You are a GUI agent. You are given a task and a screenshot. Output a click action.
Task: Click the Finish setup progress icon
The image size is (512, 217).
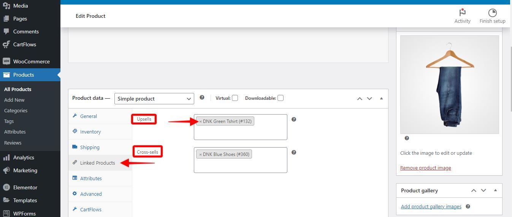pyautogui.click(x=492, y=13)
